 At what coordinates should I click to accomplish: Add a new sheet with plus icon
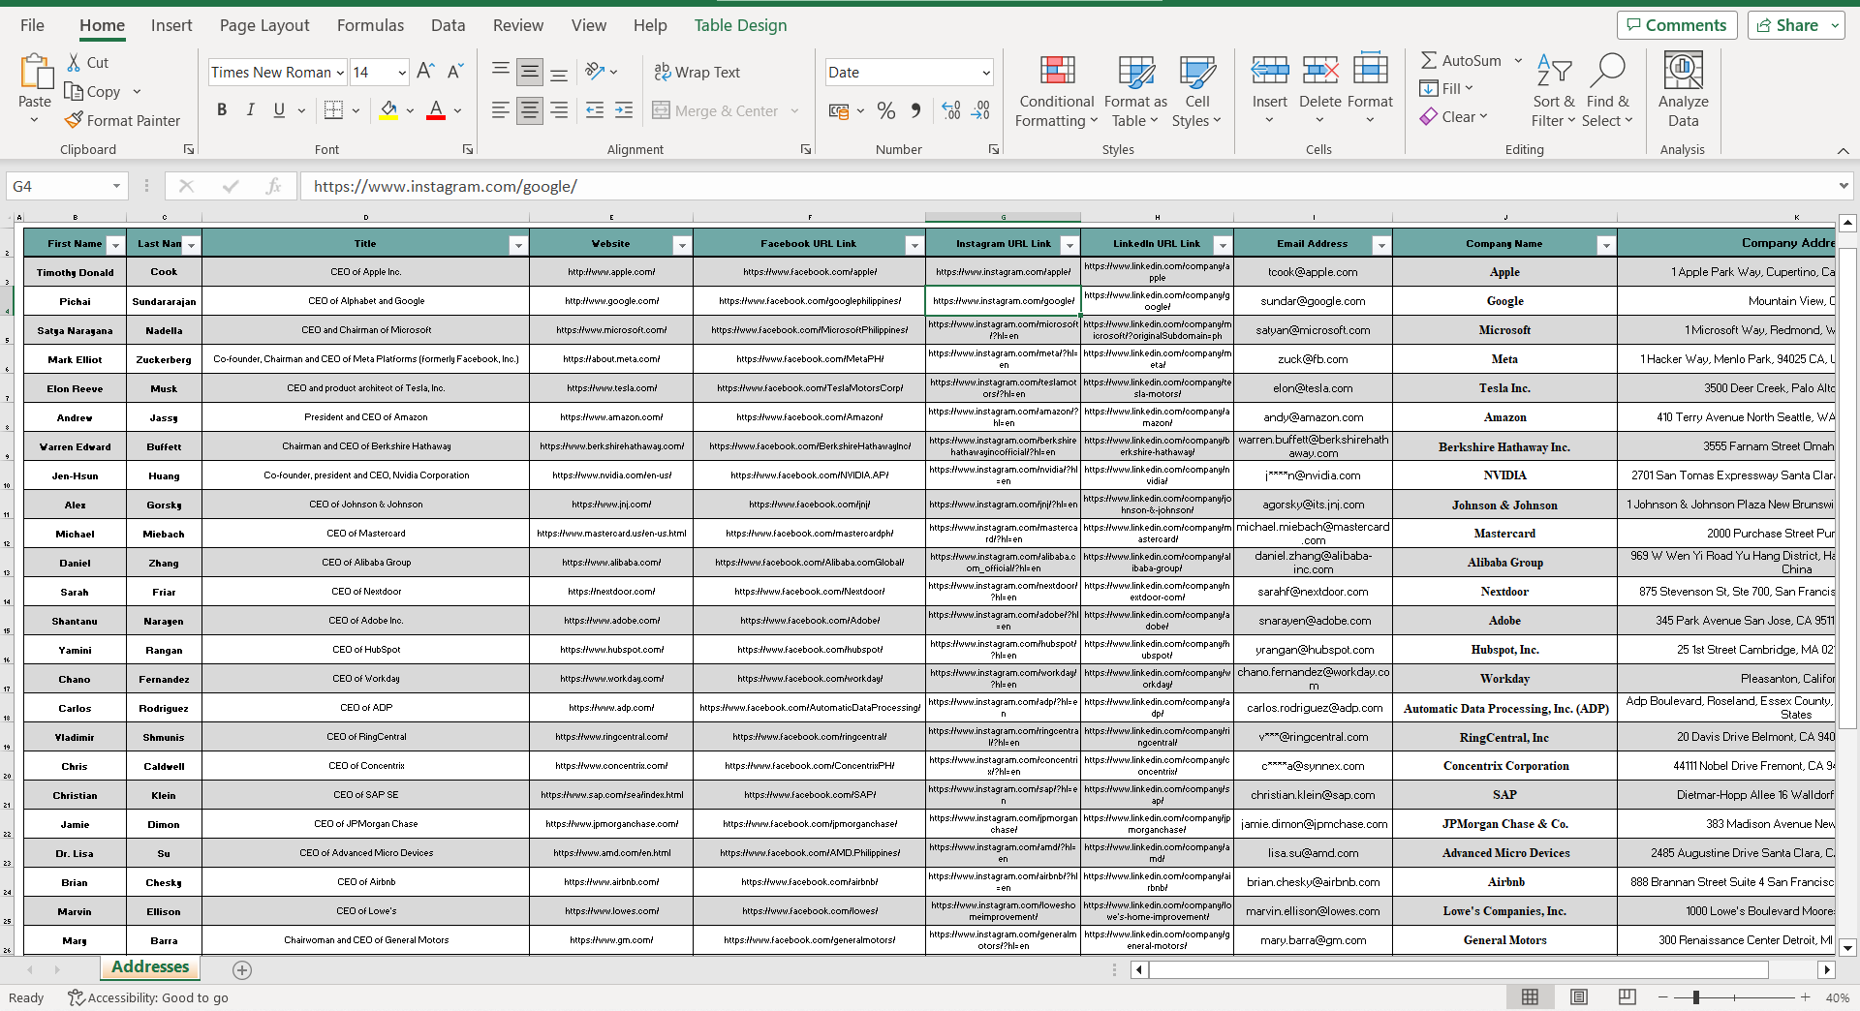click(242, 969)
